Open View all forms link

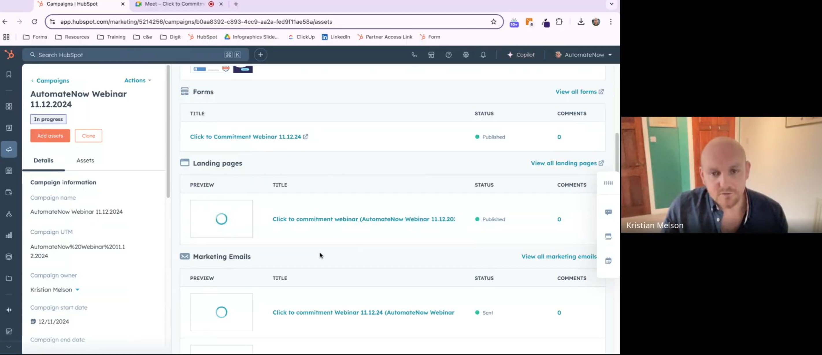(580, 92)
